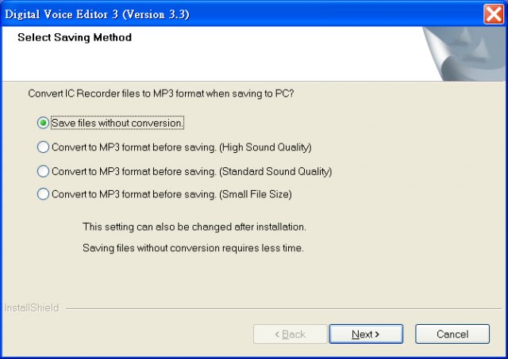The height and width of the screenshot is (359, 508).
Task: Continue with the Next > button
Action: pos(366,334)
